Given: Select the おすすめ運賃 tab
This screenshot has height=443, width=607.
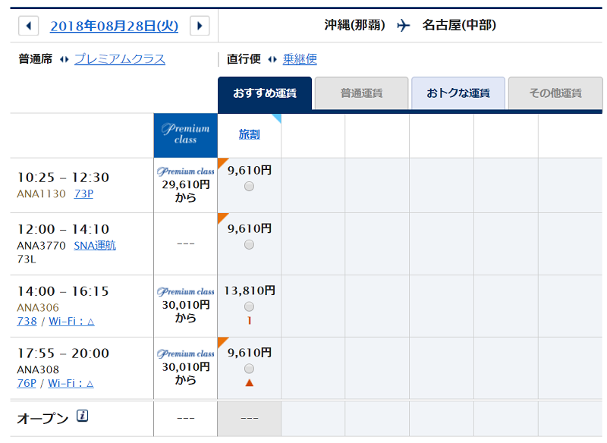Looking at the screenshot, I should tap(265, 93).
